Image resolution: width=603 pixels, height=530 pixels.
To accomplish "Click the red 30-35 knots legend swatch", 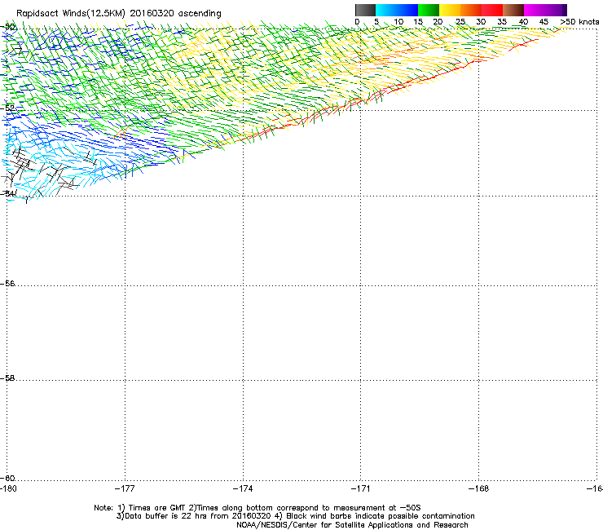I will point(492,10).
